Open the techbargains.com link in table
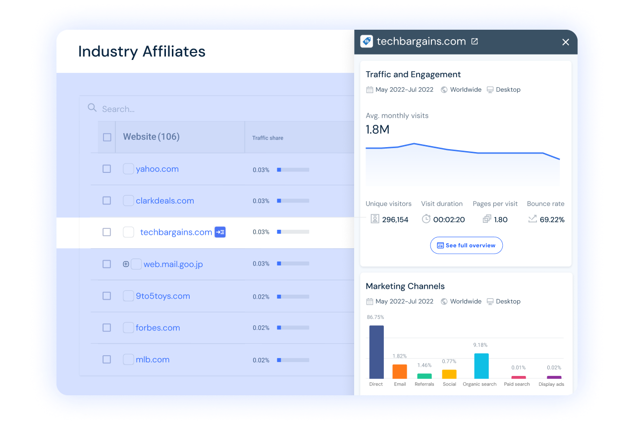634x424 pixels. (x=176, y=232)
